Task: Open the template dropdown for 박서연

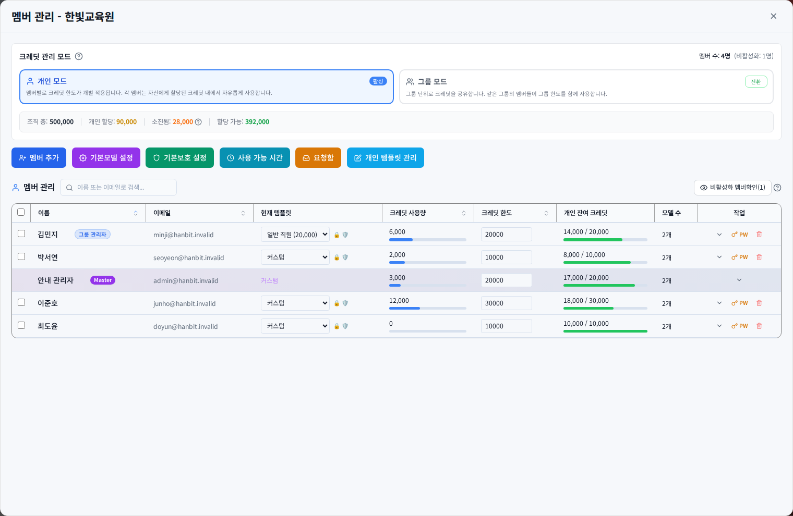Action: (x=295, y=257)
